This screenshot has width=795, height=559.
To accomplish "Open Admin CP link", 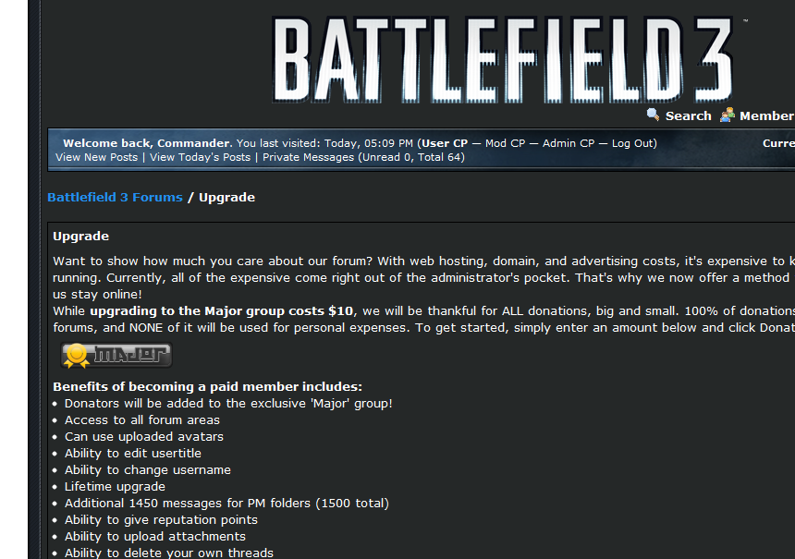I will 569,143.
